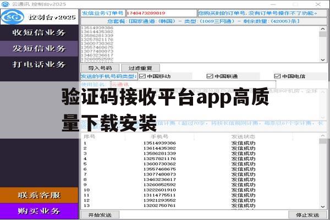The height and width of the screenshot is (220, 330).
Task: Toggle the 中国电信 checkbox
Action: pos(277,76)
